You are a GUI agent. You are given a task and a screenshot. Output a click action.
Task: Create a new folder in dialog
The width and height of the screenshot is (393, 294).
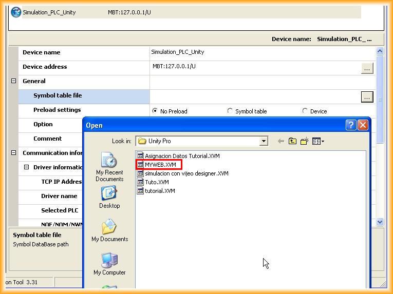[304, 141]
